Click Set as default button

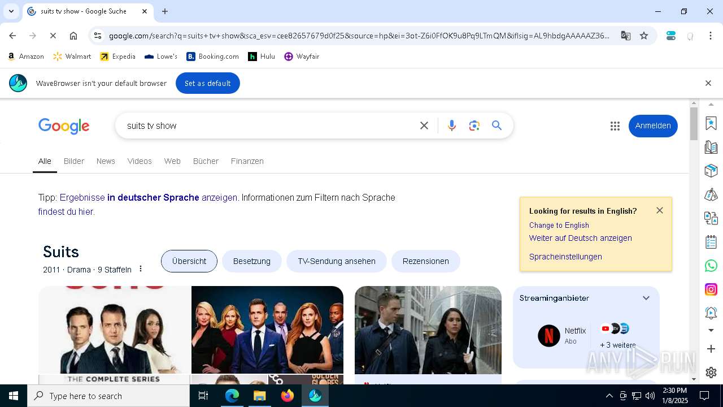point(208,83)
